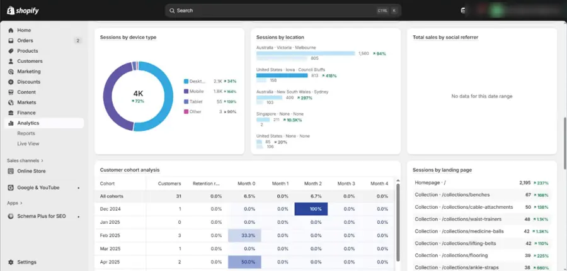The height and width of the screenshot is (271, 567).
Task: Click the /collections/benches landing page row
Action: 482,195
